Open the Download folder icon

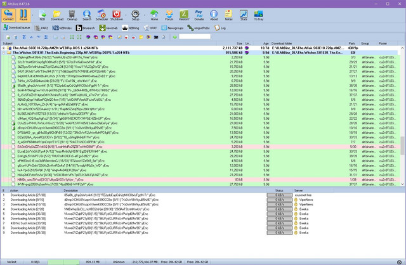click(x=57, y=15)
